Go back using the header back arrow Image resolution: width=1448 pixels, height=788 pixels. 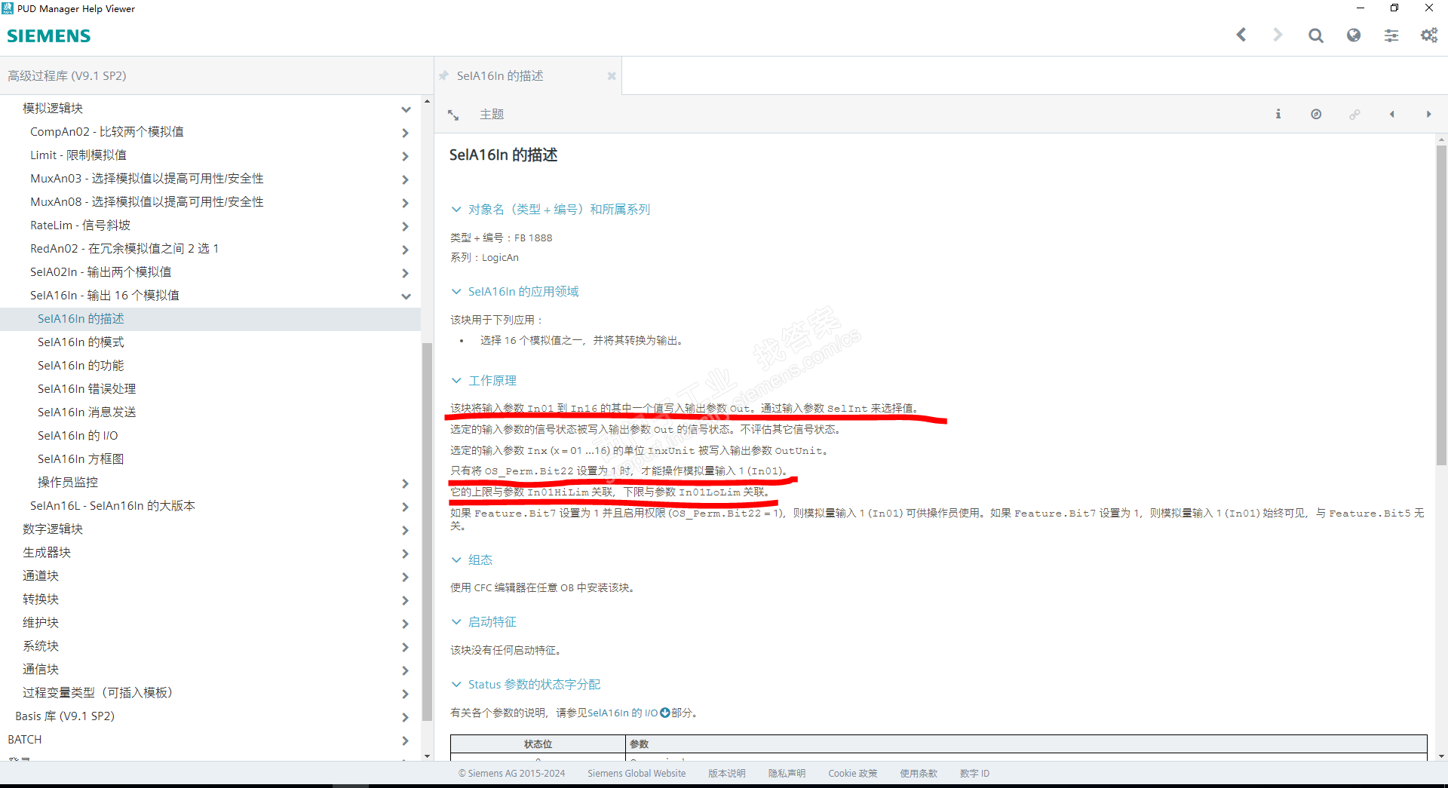[x=1241, y=35]
